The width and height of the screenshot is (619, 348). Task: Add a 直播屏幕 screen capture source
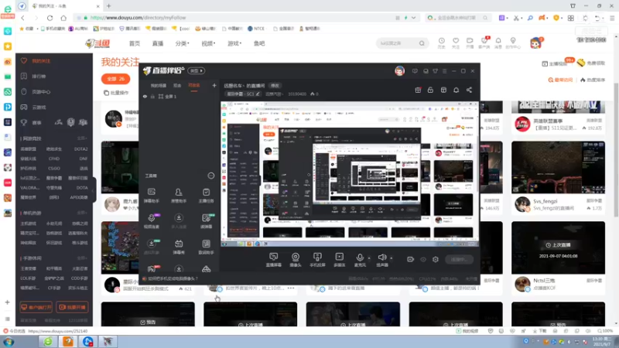(x=274, y=260)
